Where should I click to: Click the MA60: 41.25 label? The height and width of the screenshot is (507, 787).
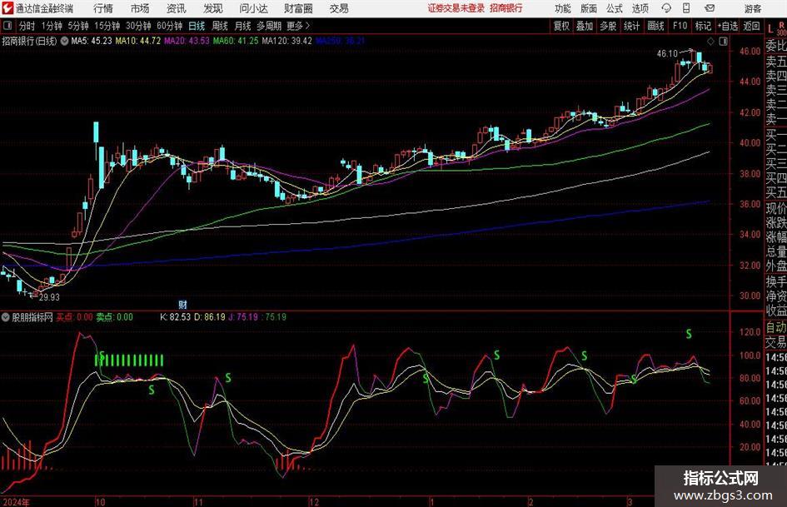pos(236,41)
